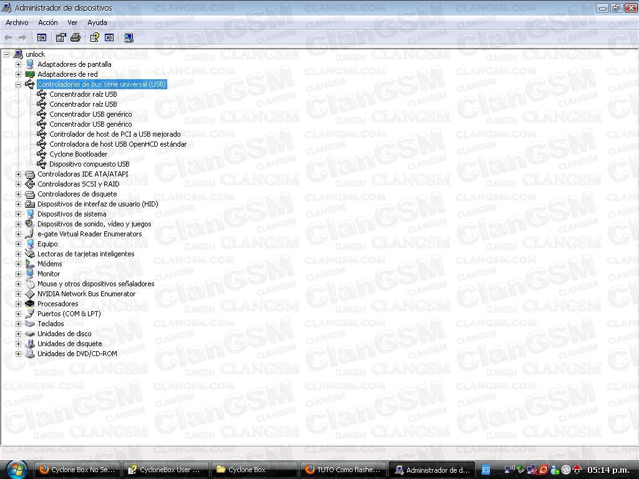Open the Ver menu

72,23
